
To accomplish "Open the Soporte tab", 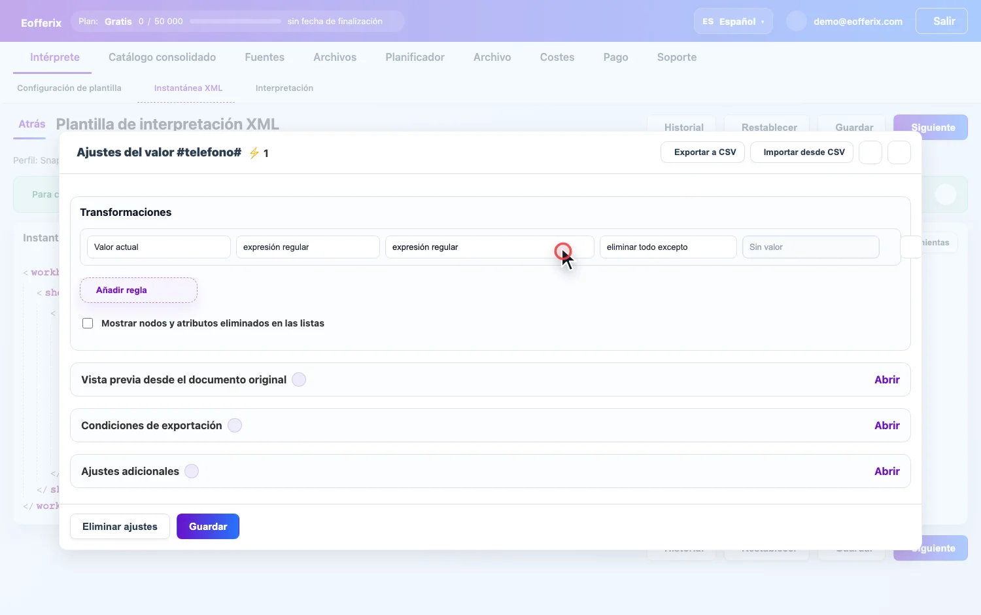I will coord(677,58).
